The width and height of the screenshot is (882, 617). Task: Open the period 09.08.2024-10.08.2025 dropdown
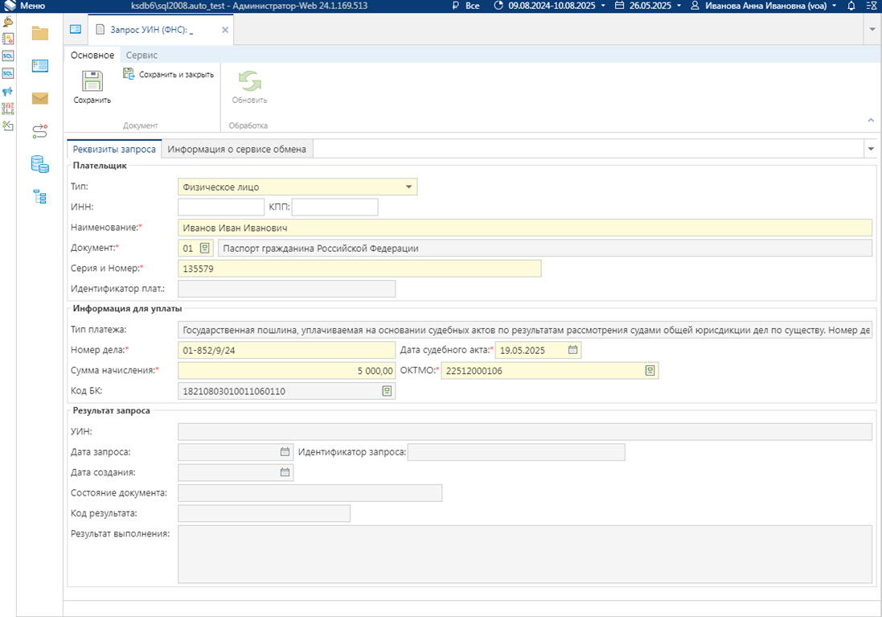point(550,6)
